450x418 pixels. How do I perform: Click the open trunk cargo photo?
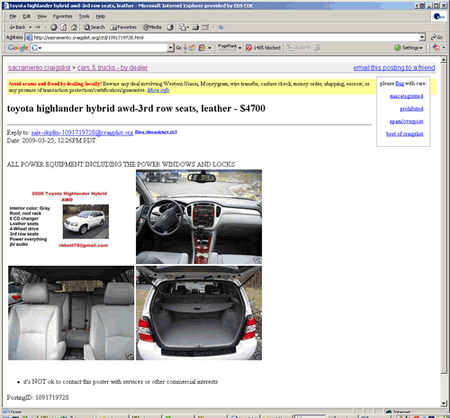pos(199,313)
